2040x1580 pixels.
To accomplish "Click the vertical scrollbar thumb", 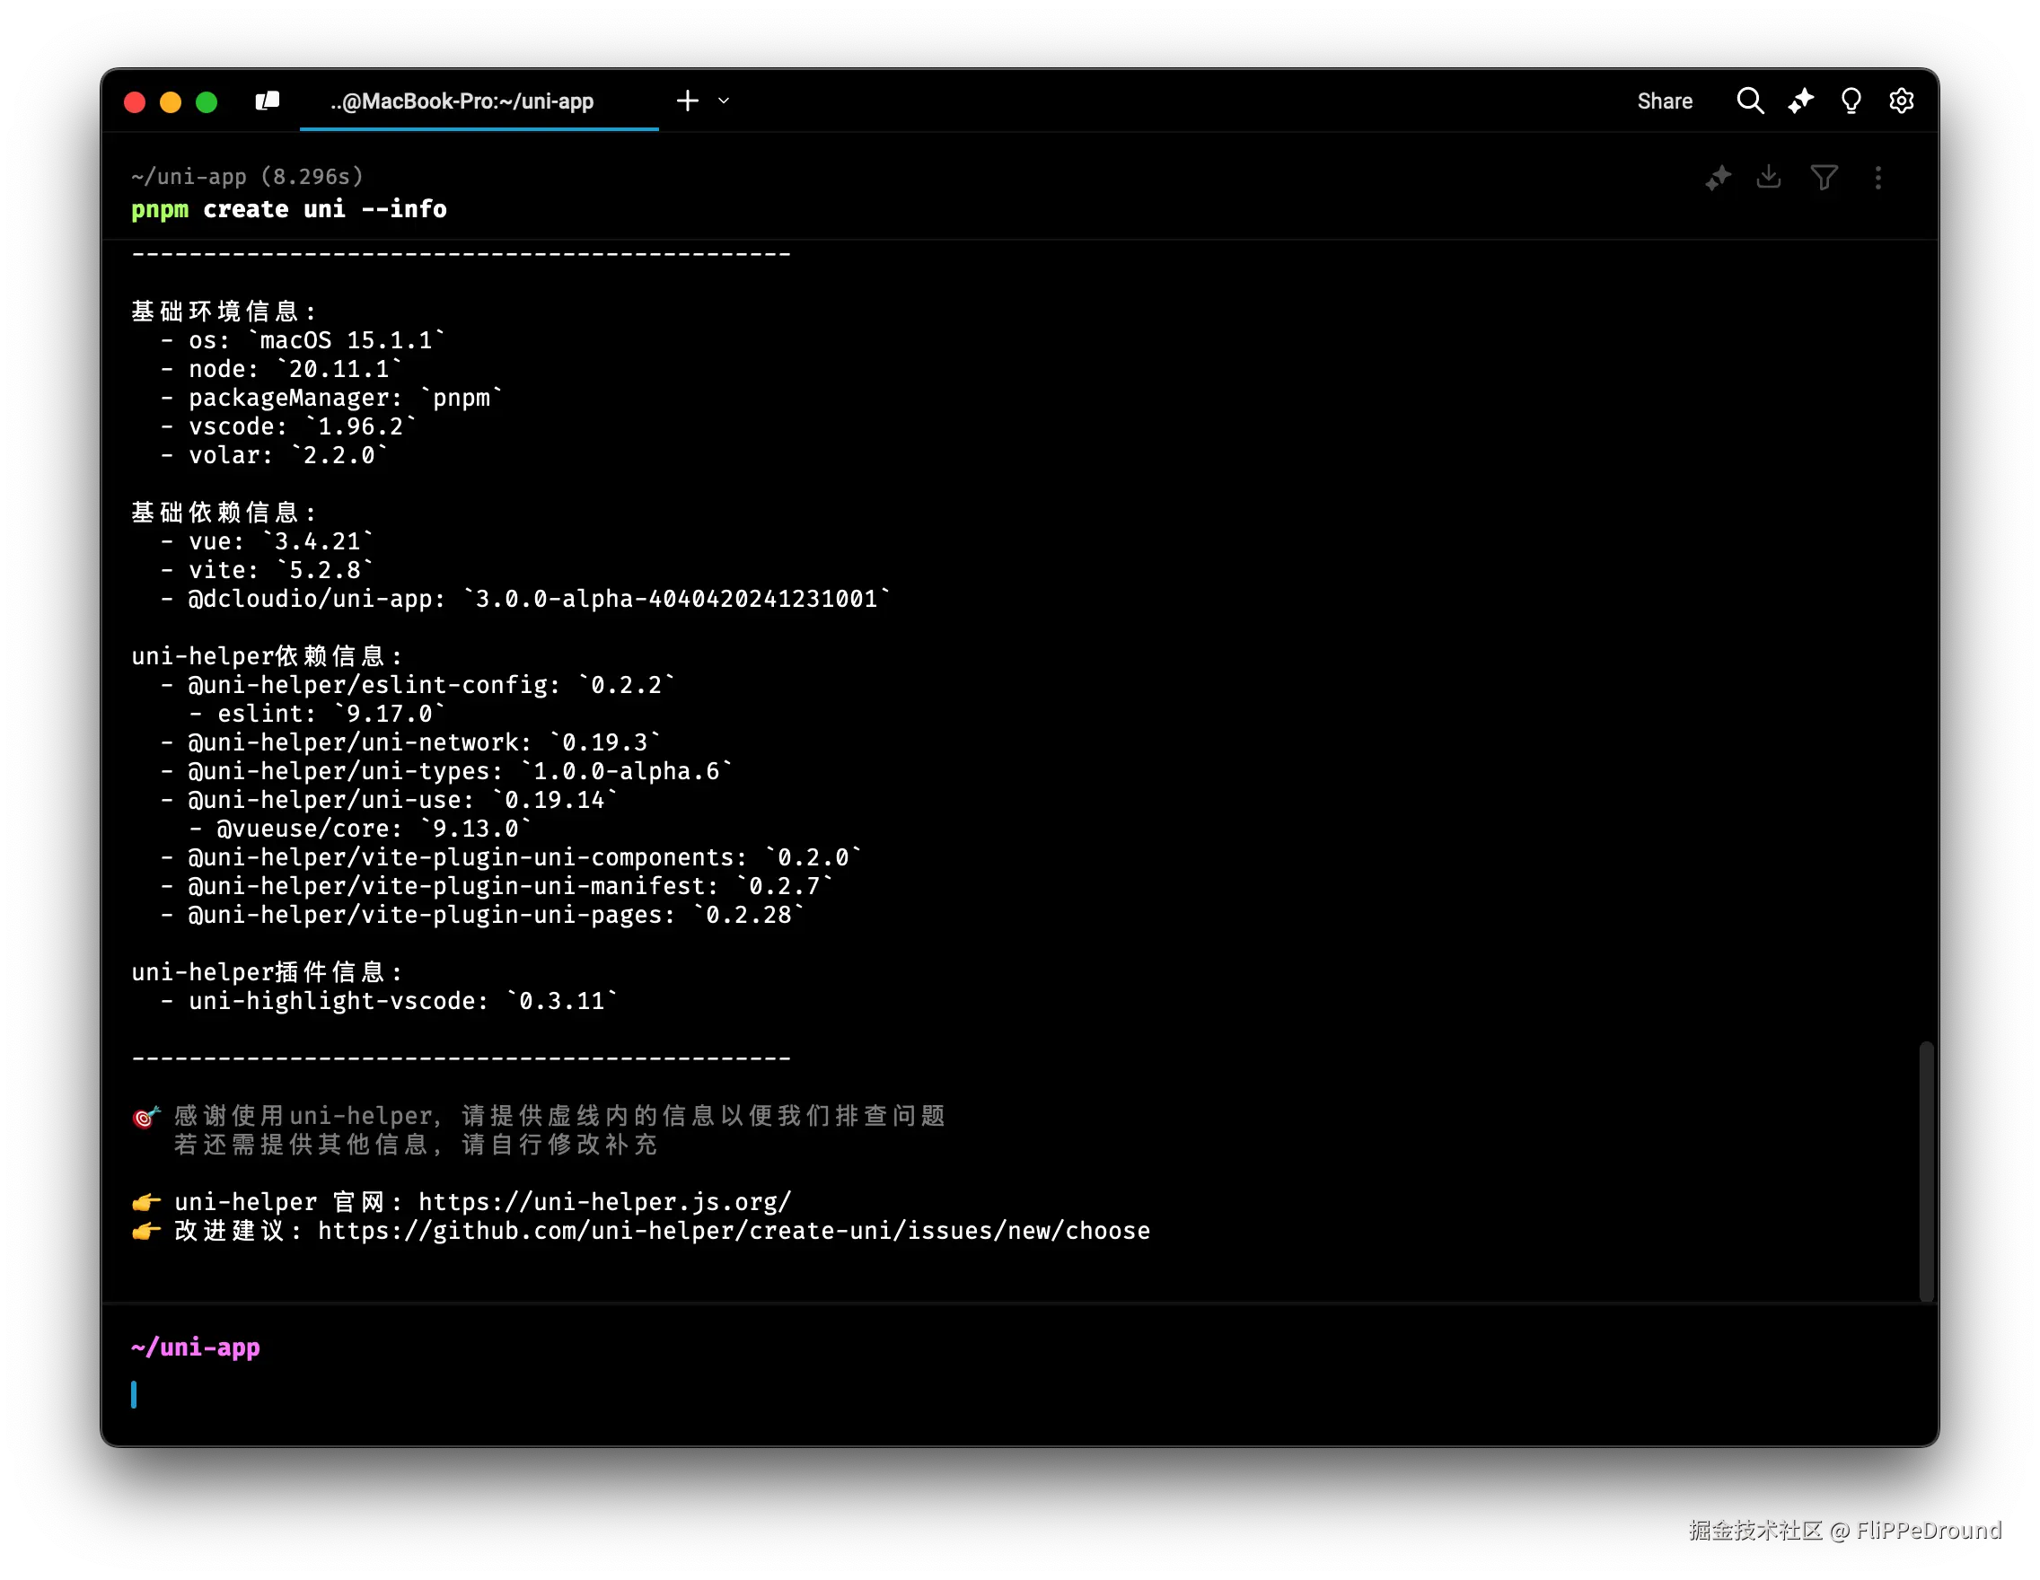I will pyautogui.click(x=1925, y=1171).
